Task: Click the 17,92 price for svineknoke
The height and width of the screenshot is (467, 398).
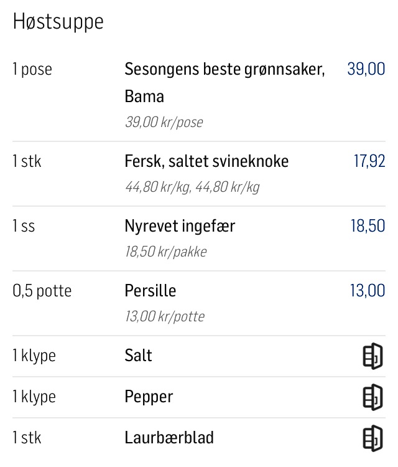Action: (369, 162)
